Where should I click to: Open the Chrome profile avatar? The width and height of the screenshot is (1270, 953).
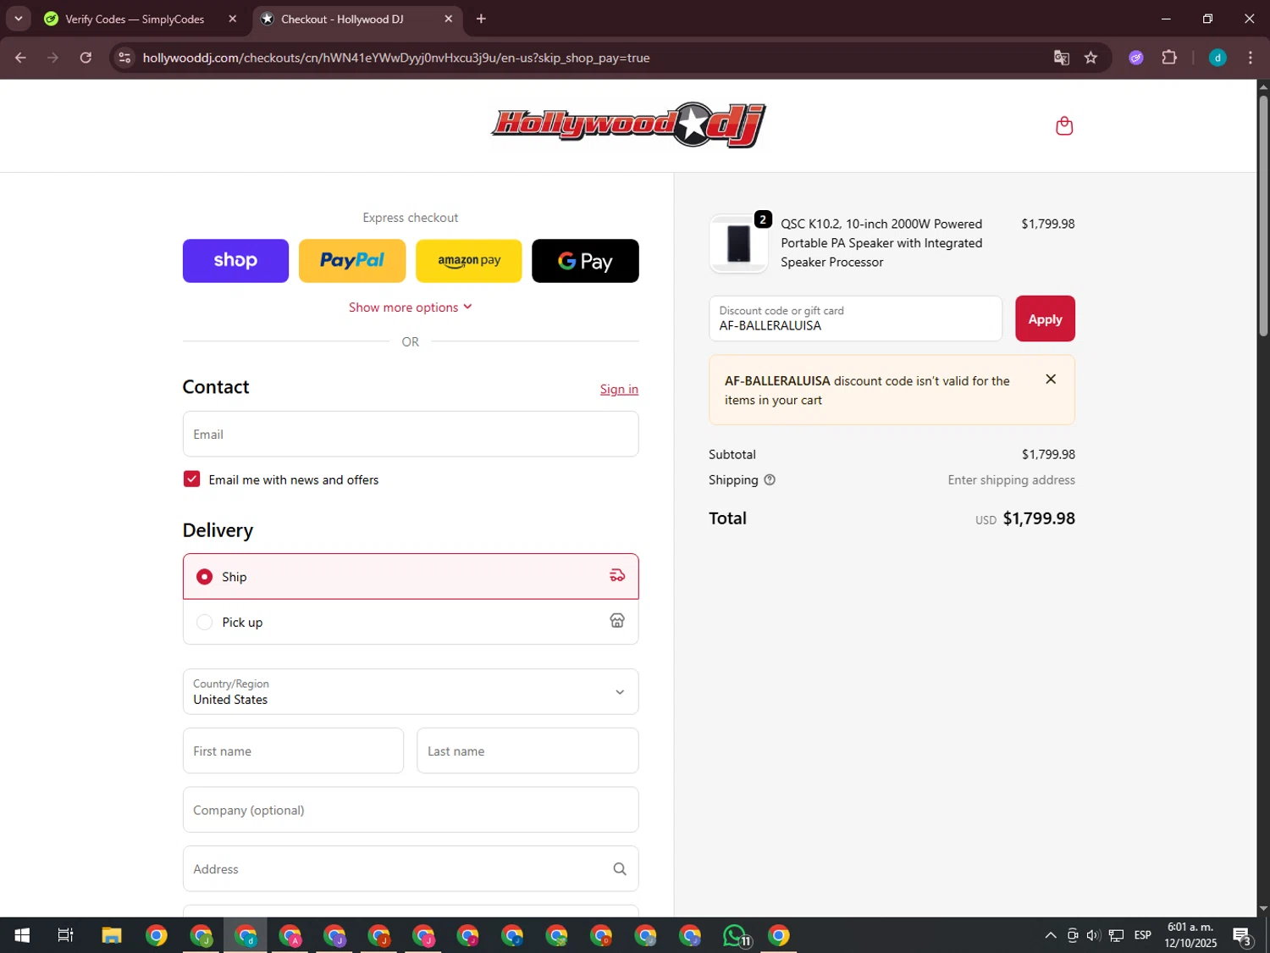tap(1218, 58)
